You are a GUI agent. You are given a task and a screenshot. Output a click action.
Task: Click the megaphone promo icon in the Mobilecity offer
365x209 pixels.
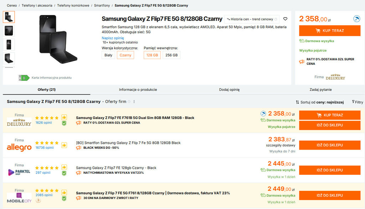[x=79, y=198]
